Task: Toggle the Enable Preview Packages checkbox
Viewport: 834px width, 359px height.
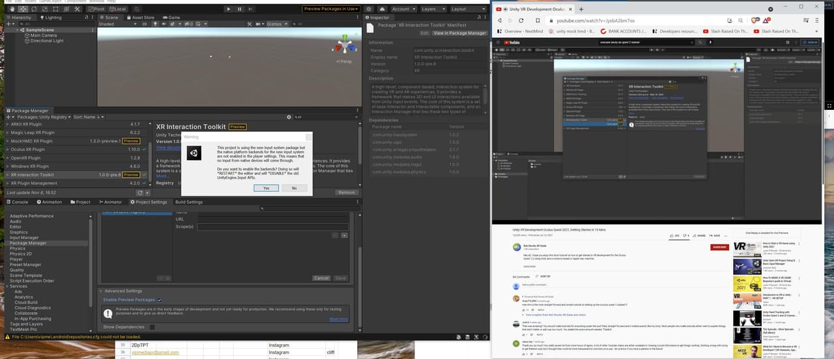Action: click(160, 300)
